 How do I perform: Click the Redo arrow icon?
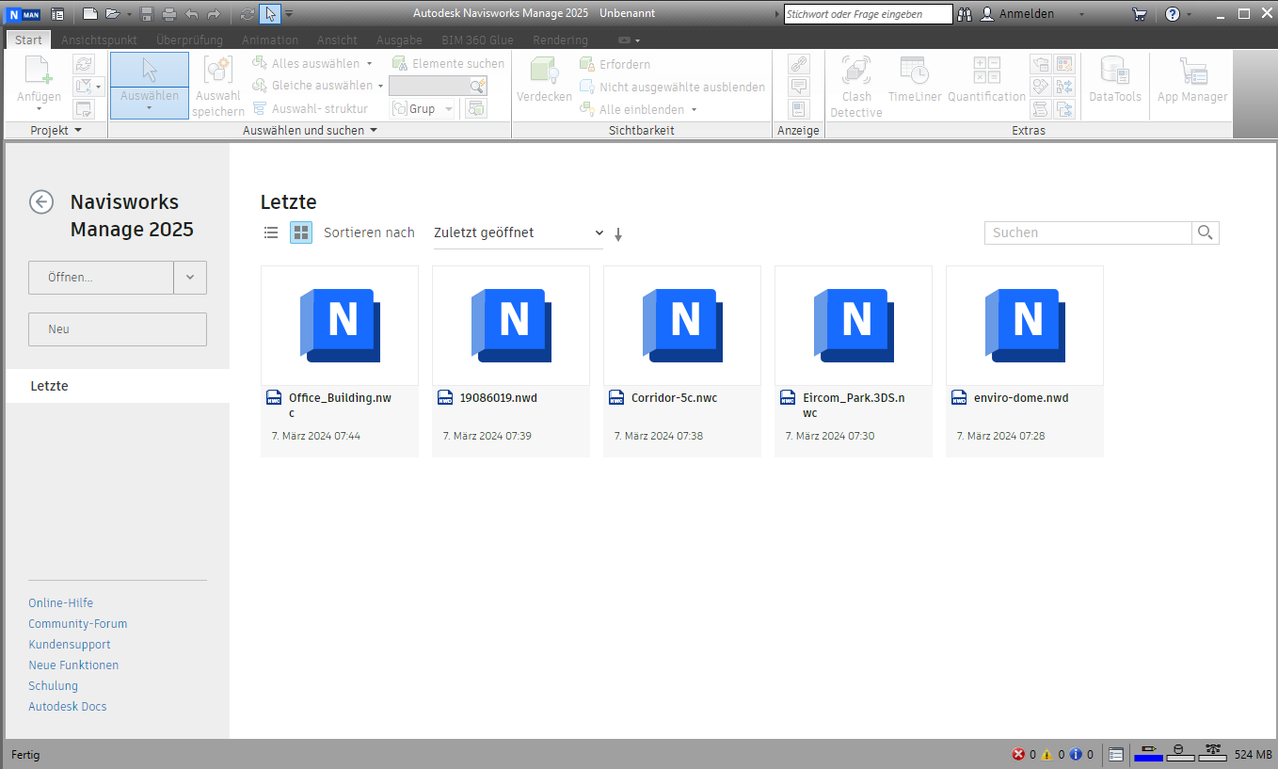215,14
